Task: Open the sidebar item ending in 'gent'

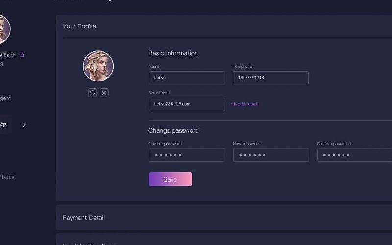Action: click(5, 98)
